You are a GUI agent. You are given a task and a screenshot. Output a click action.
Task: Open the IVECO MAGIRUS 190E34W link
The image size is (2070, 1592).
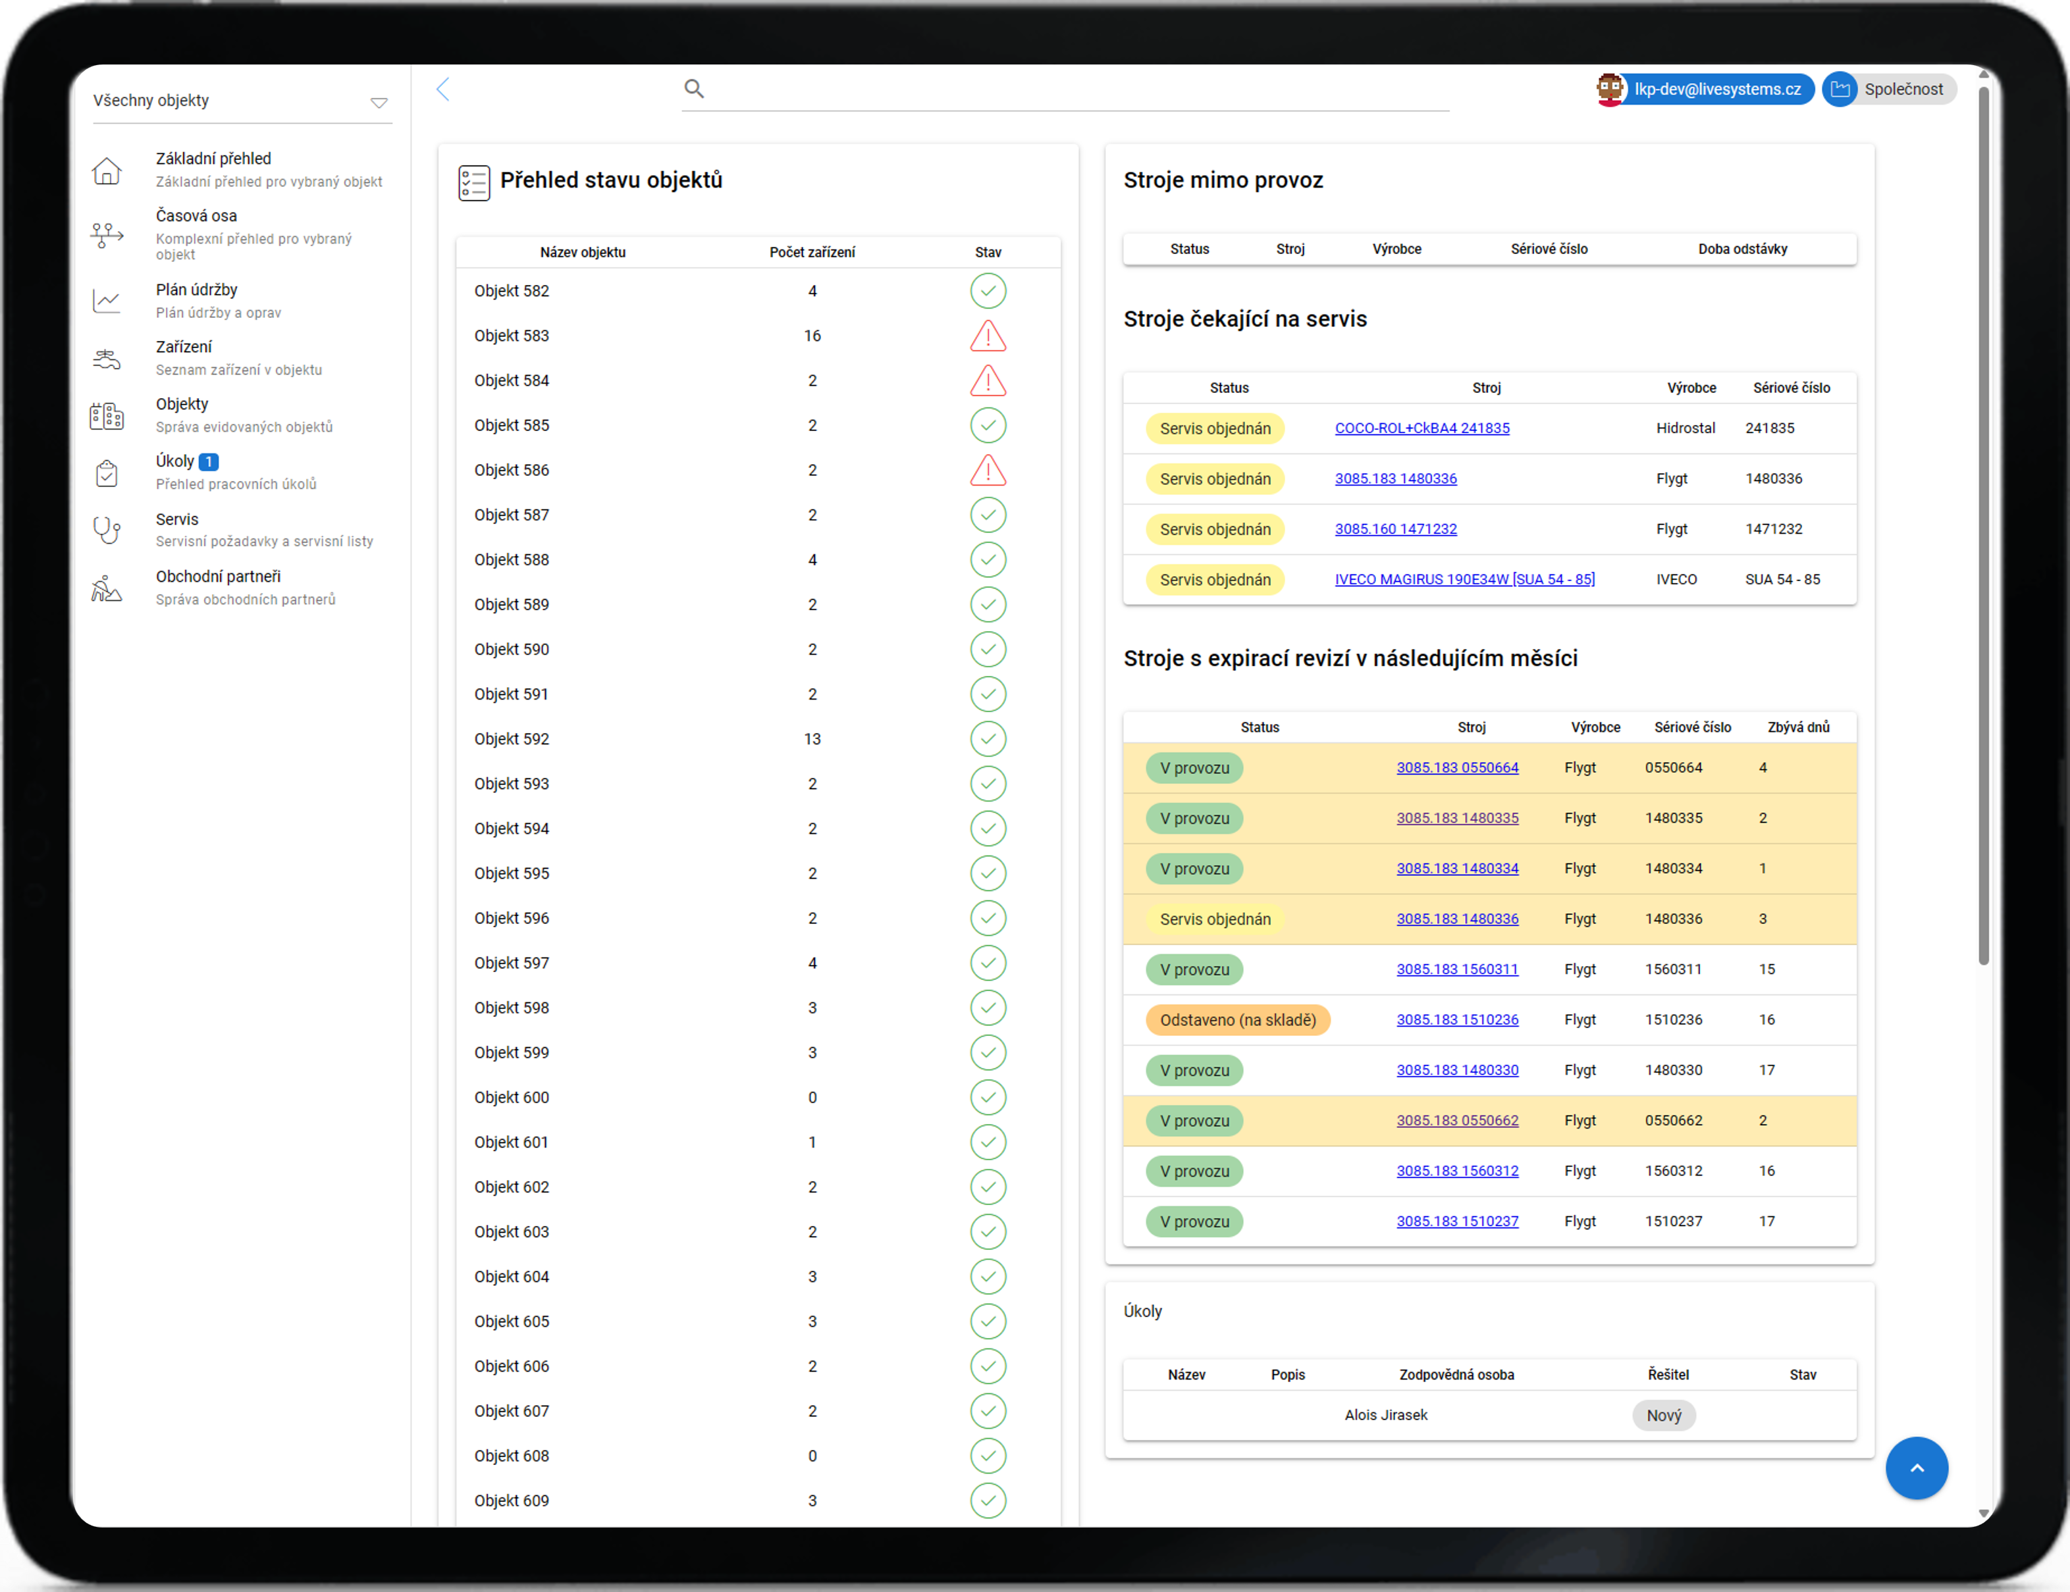(x=1464, y=579)
